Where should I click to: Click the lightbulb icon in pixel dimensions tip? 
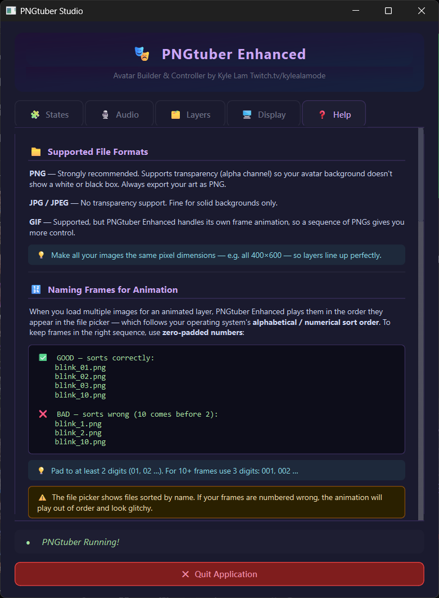coord(41,255)
